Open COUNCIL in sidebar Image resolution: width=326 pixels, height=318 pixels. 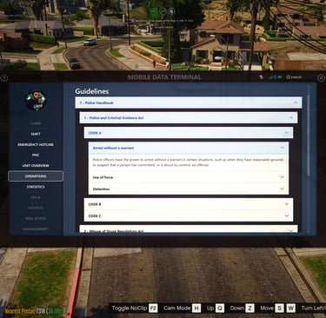[x=36, y=208]
